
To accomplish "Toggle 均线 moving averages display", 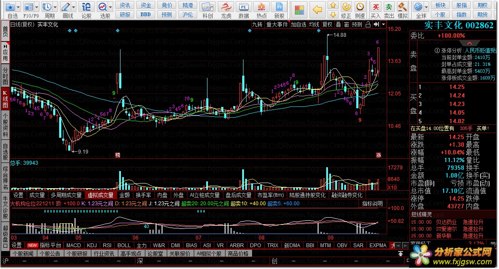I will (314, 24).
